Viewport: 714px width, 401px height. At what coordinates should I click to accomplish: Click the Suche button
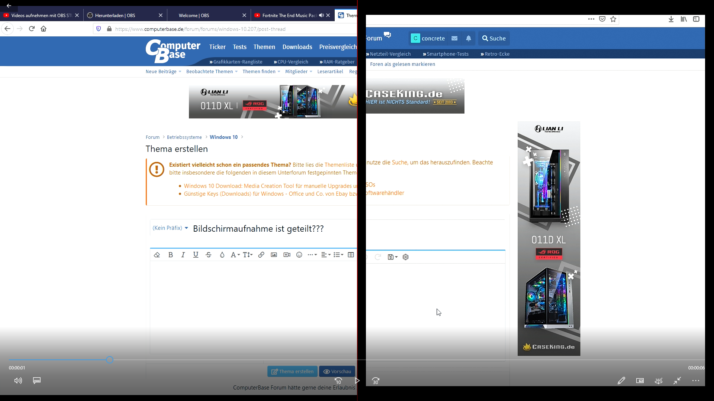(494, 38)
